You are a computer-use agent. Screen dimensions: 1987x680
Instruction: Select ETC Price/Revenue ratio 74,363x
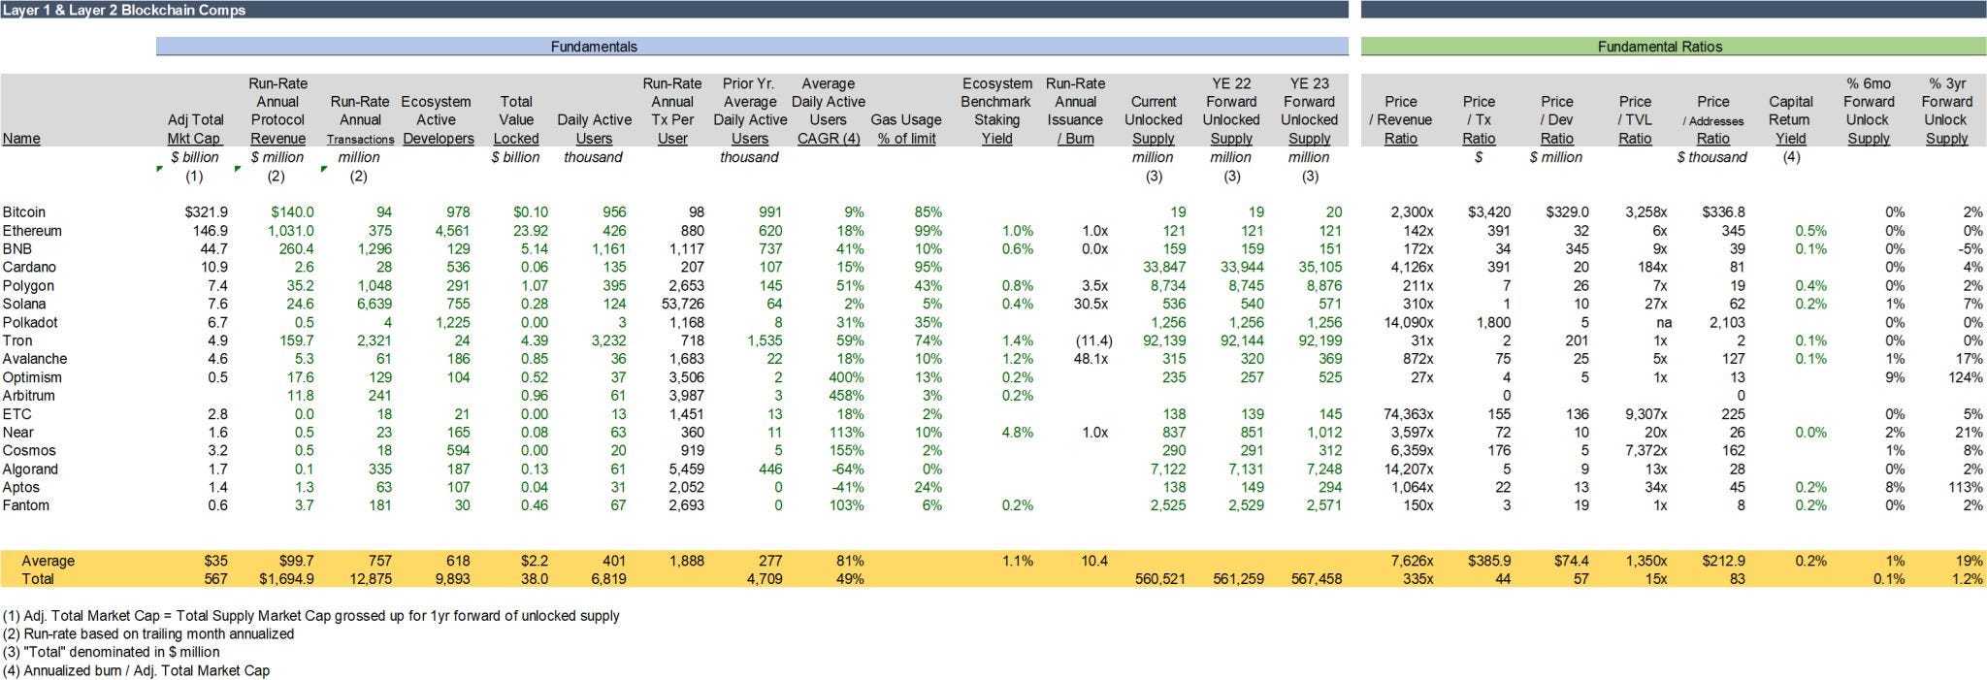[x=1409, y=414]
